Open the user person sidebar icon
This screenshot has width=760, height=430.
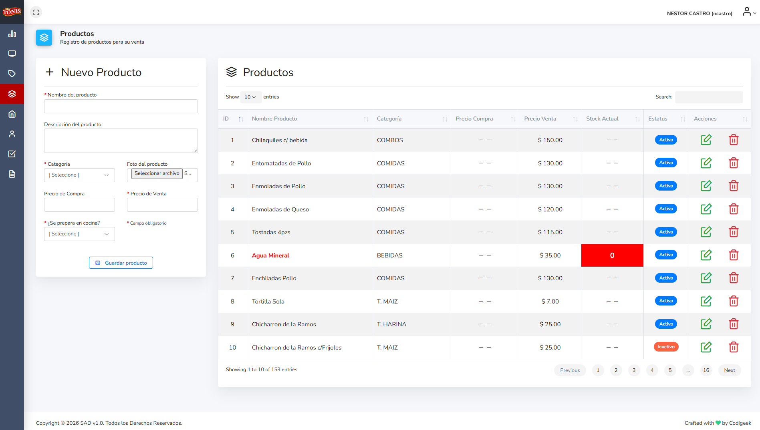pos(12,134)
